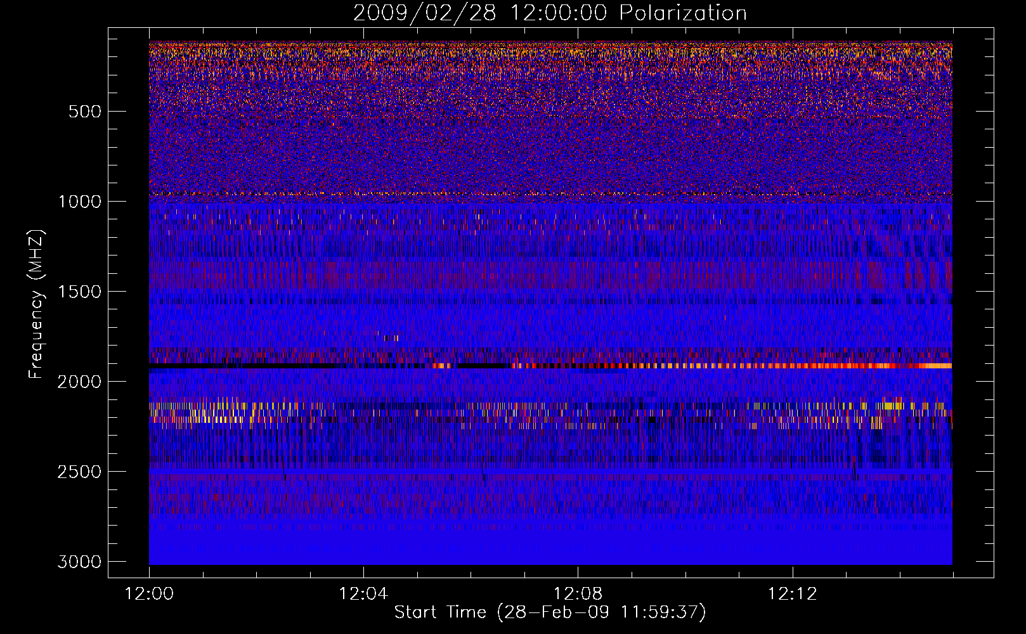Viewport: 1026px width, 634px height.
Task: Click the 2500 frequency tick label
Action: click(x=79, y=472)
